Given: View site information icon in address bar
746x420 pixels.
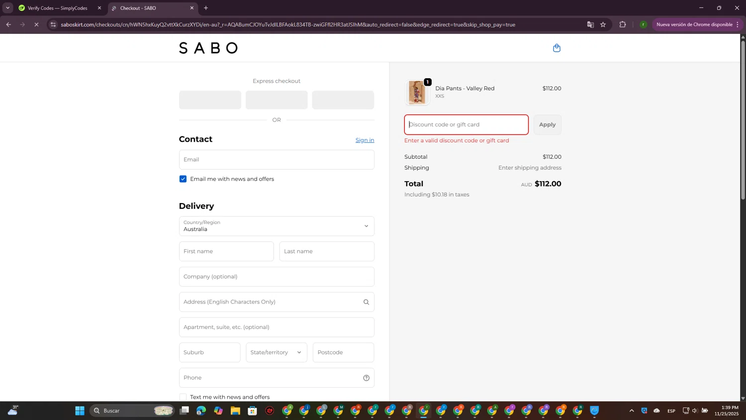Looking at the screenshot, I should (x=53, y=24).
